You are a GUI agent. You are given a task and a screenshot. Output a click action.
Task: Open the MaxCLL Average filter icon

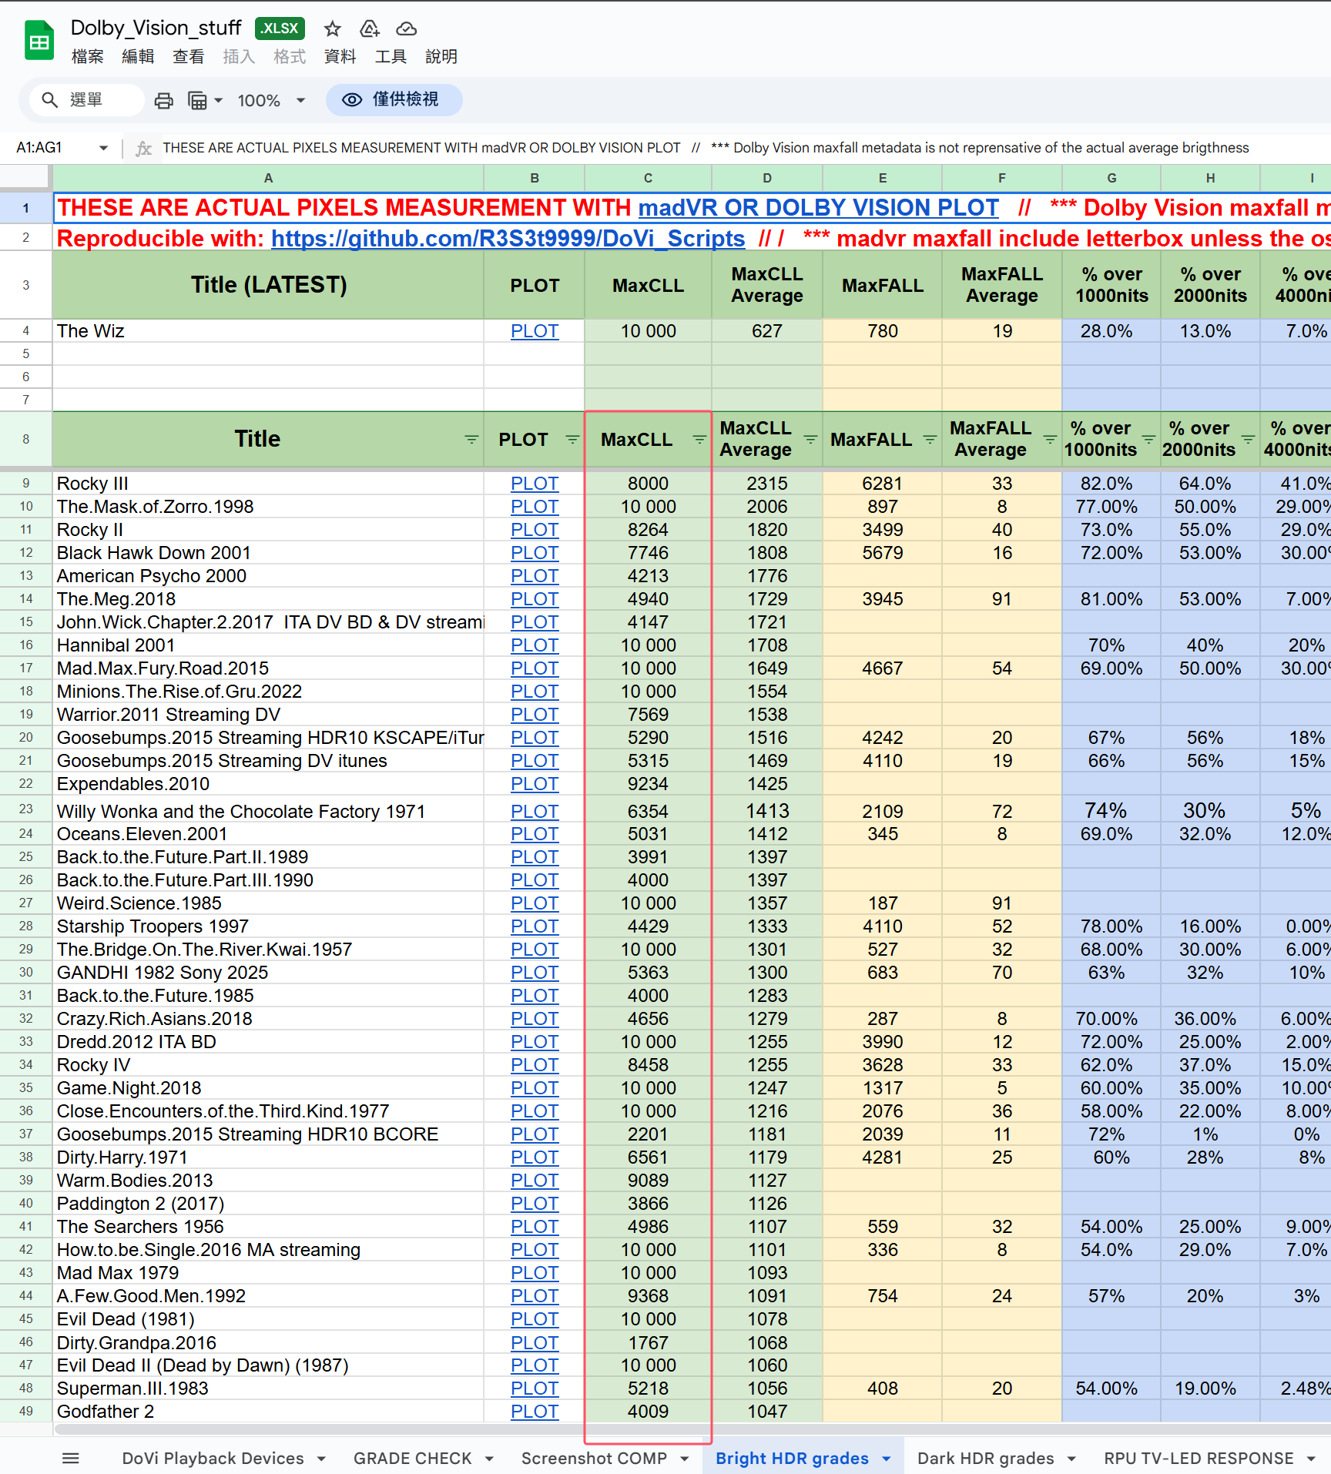810,439
